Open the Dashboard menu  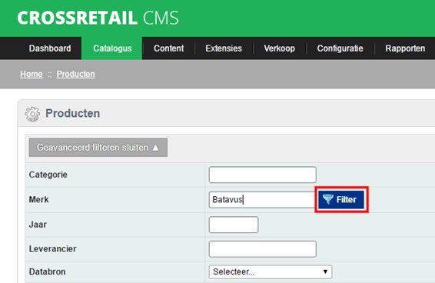click(x=50, y=48)
